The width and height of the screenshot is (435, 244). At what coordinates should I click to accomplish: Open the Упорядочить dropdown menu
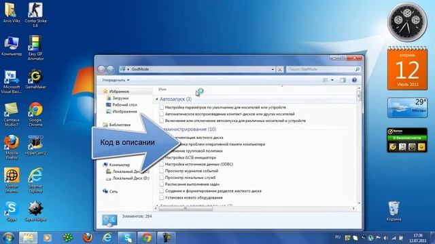coord(116,80)
